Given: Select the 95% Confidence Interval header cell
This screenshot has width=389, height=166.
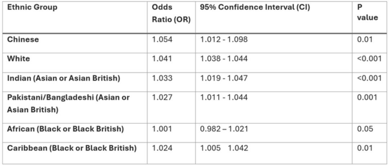Looking at the screenshot, I should point(274,17).
